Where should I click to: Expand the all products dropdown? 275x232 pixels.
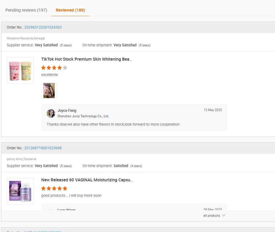tap(214, 216)
